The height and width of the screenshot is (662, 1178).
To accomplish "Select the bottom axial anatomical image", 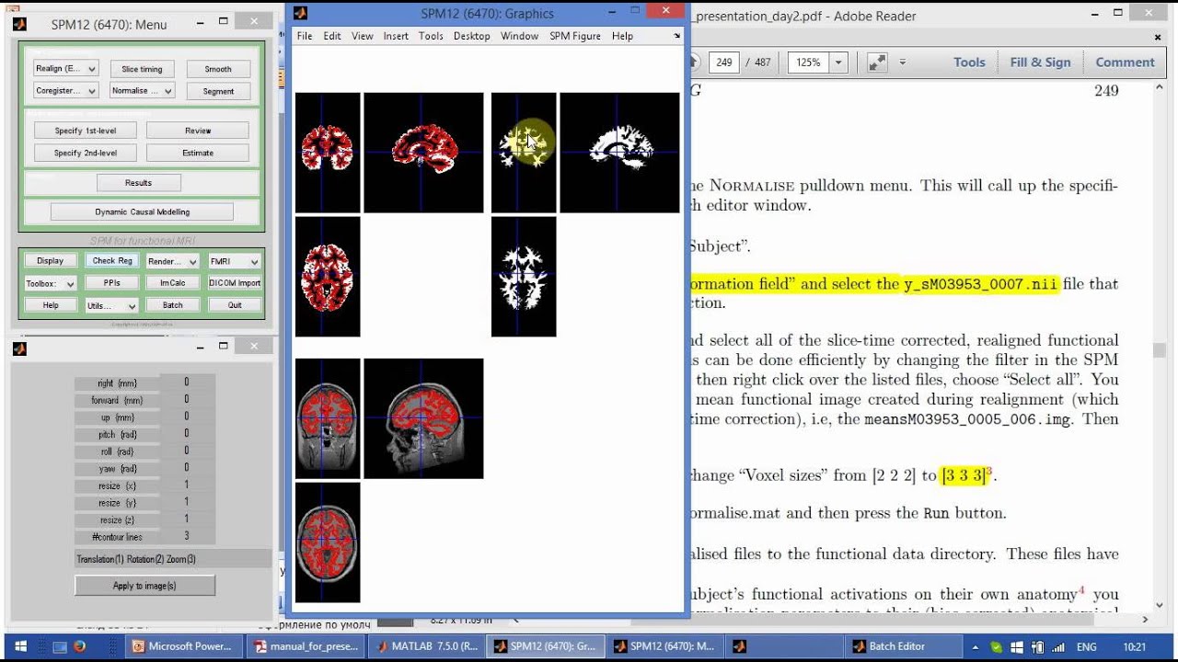I will [328, 542].
